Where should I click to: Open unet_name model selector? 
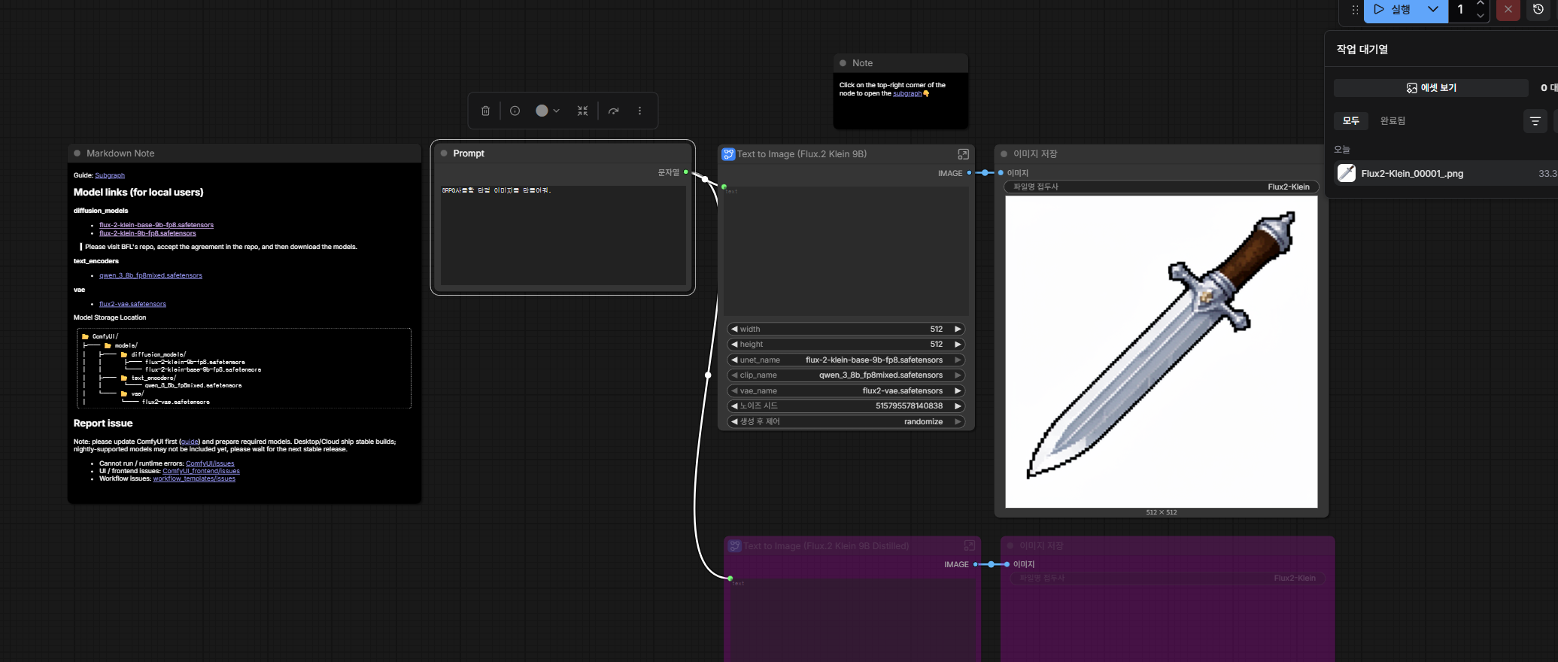[846, 360]
